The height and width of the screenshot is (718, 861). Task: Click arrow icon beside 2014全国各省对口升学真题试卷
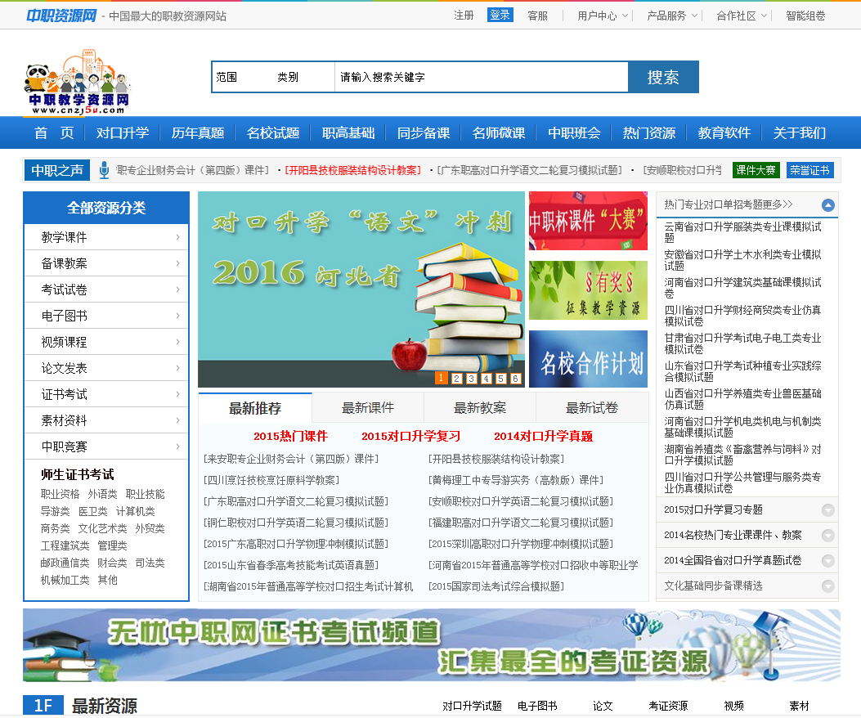827,561
